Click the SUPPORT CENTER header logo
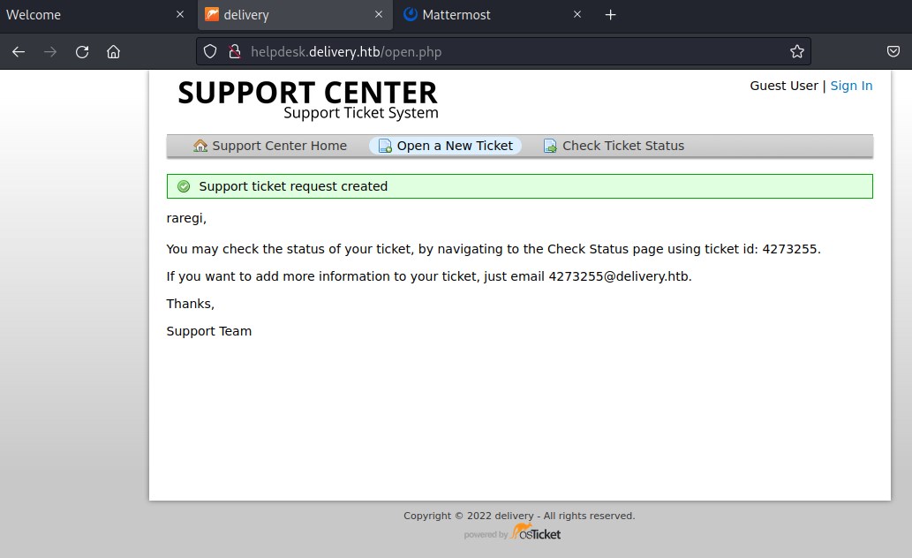Image resolution: width=912 pixels, height=558 pixels. click(307, 99)
